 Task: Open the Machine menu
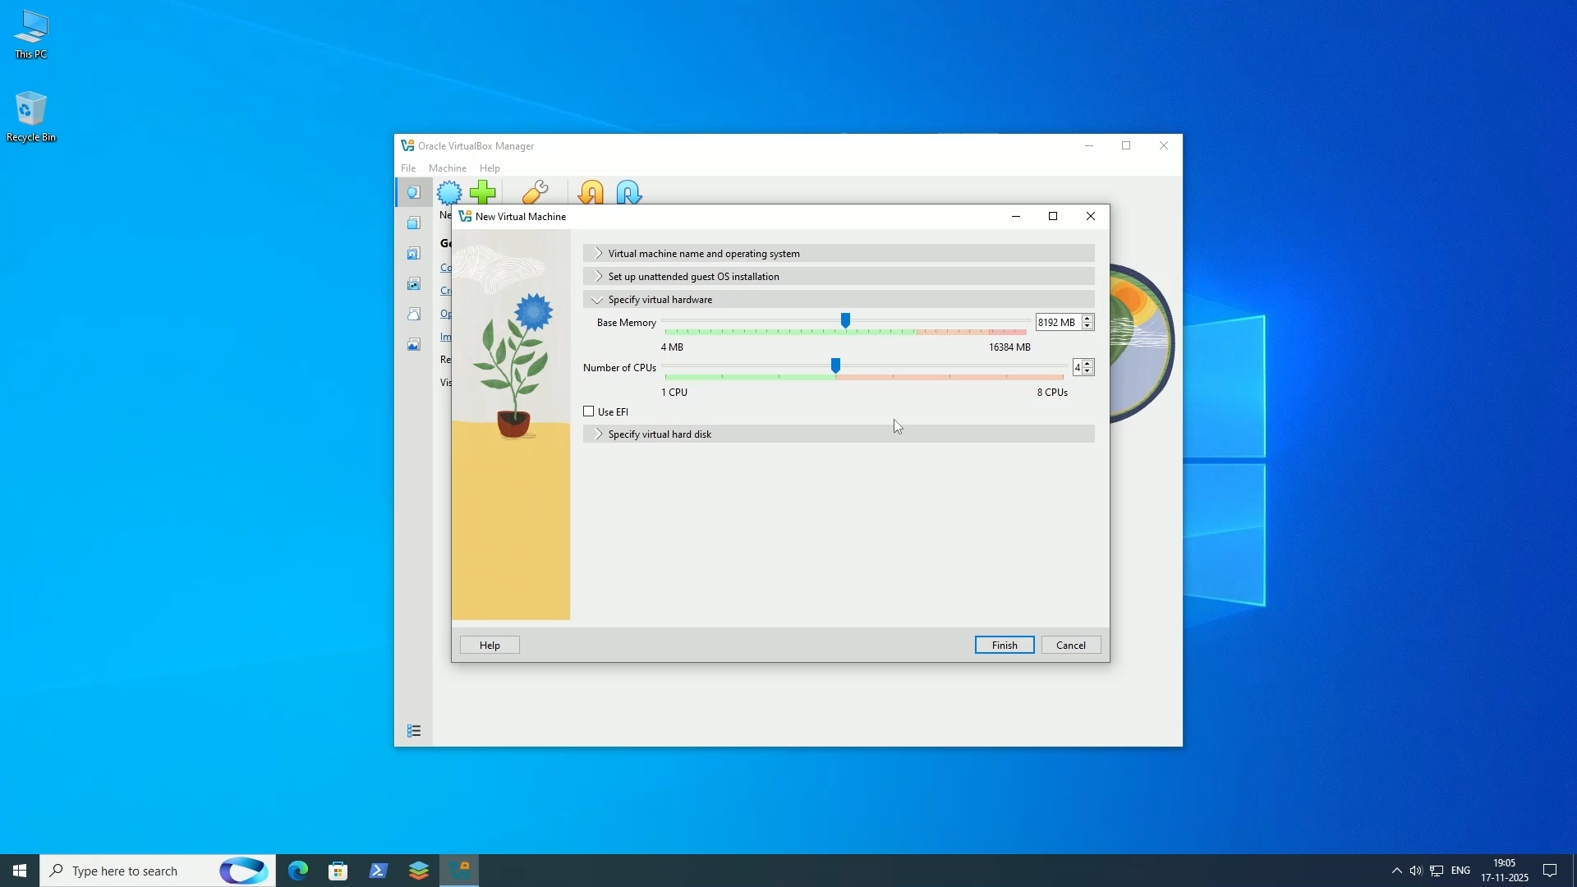tap(447, 168)
